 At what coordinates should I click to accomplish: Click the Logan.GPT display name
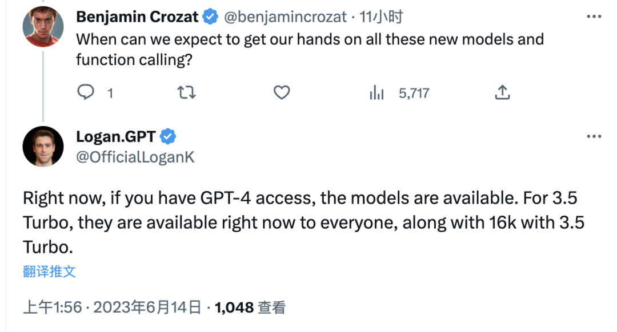116,136
